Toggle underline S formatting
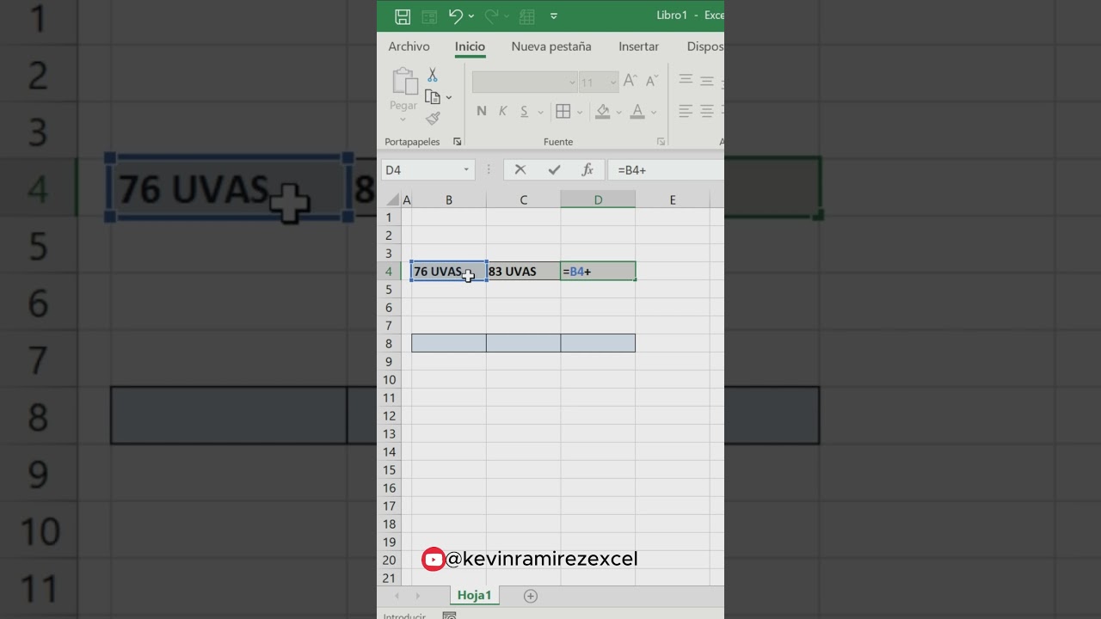This screenshot has width=1101, height=619. (x=524, y=111)
